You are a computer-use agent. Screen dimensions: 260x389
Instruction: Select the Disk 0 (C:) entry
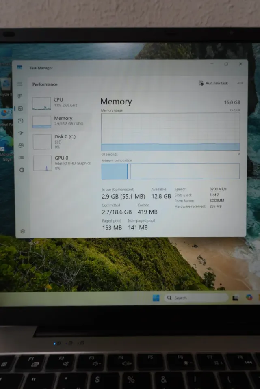point(62,142)
